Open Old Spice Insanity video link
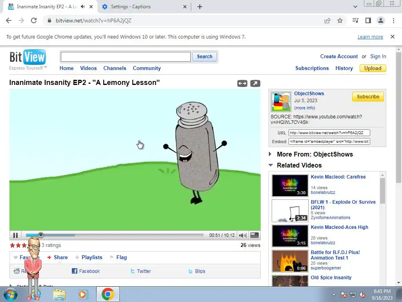This screenshot has width=402, height=302. pyautogui.click(x=331, y=277)
